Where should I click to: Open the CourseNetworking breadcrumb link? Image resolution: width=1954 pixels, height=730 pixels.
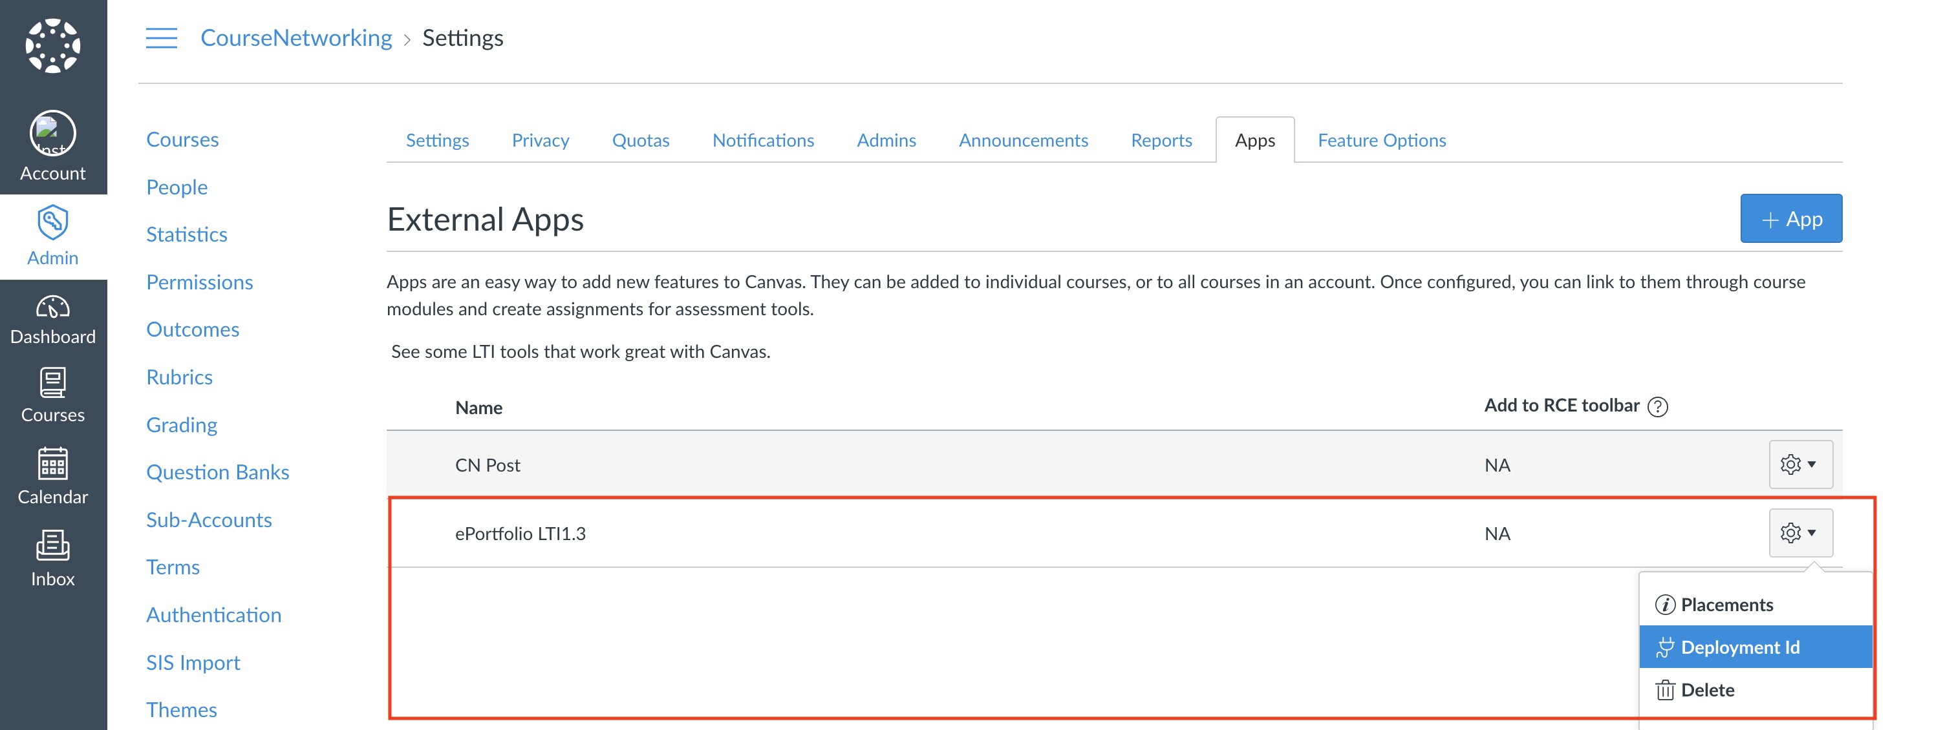(296, 38)
